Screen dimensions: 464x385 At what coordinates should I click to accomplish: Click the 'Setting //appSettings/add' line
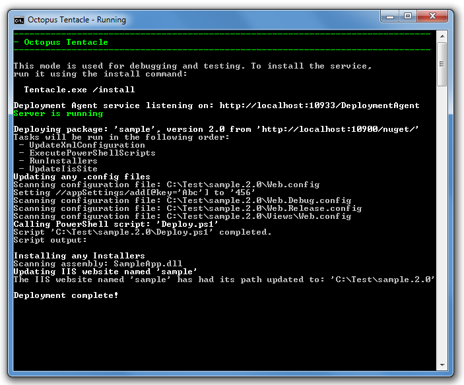pyautogui.click(x=135, y=192)
